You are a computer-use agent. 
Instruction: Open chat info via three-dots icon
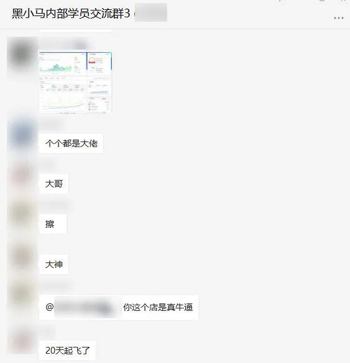point(338,18)
